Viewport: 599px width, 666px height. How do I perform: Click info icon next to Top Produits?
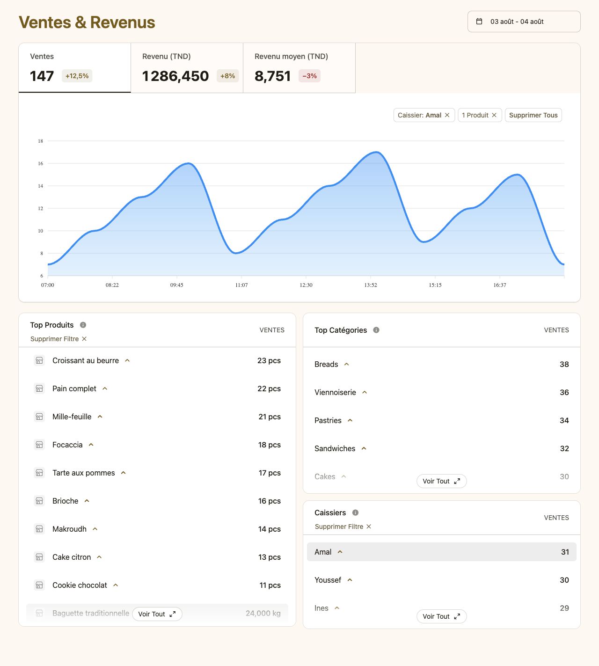pyautogui.click(x=83, y=325)
